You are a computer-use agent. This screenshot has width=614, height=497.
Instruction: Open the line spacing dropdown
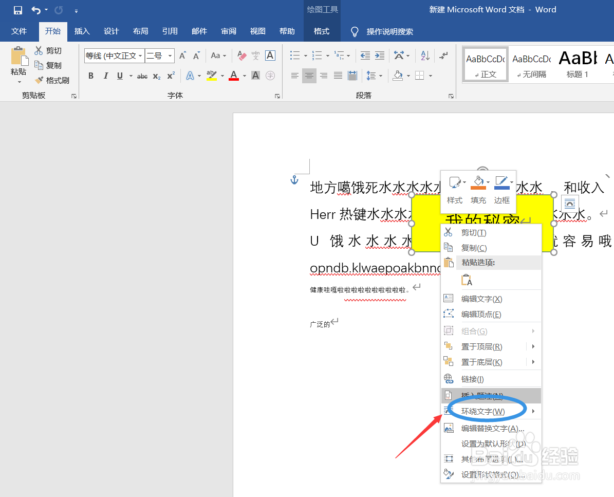point(380,76)
